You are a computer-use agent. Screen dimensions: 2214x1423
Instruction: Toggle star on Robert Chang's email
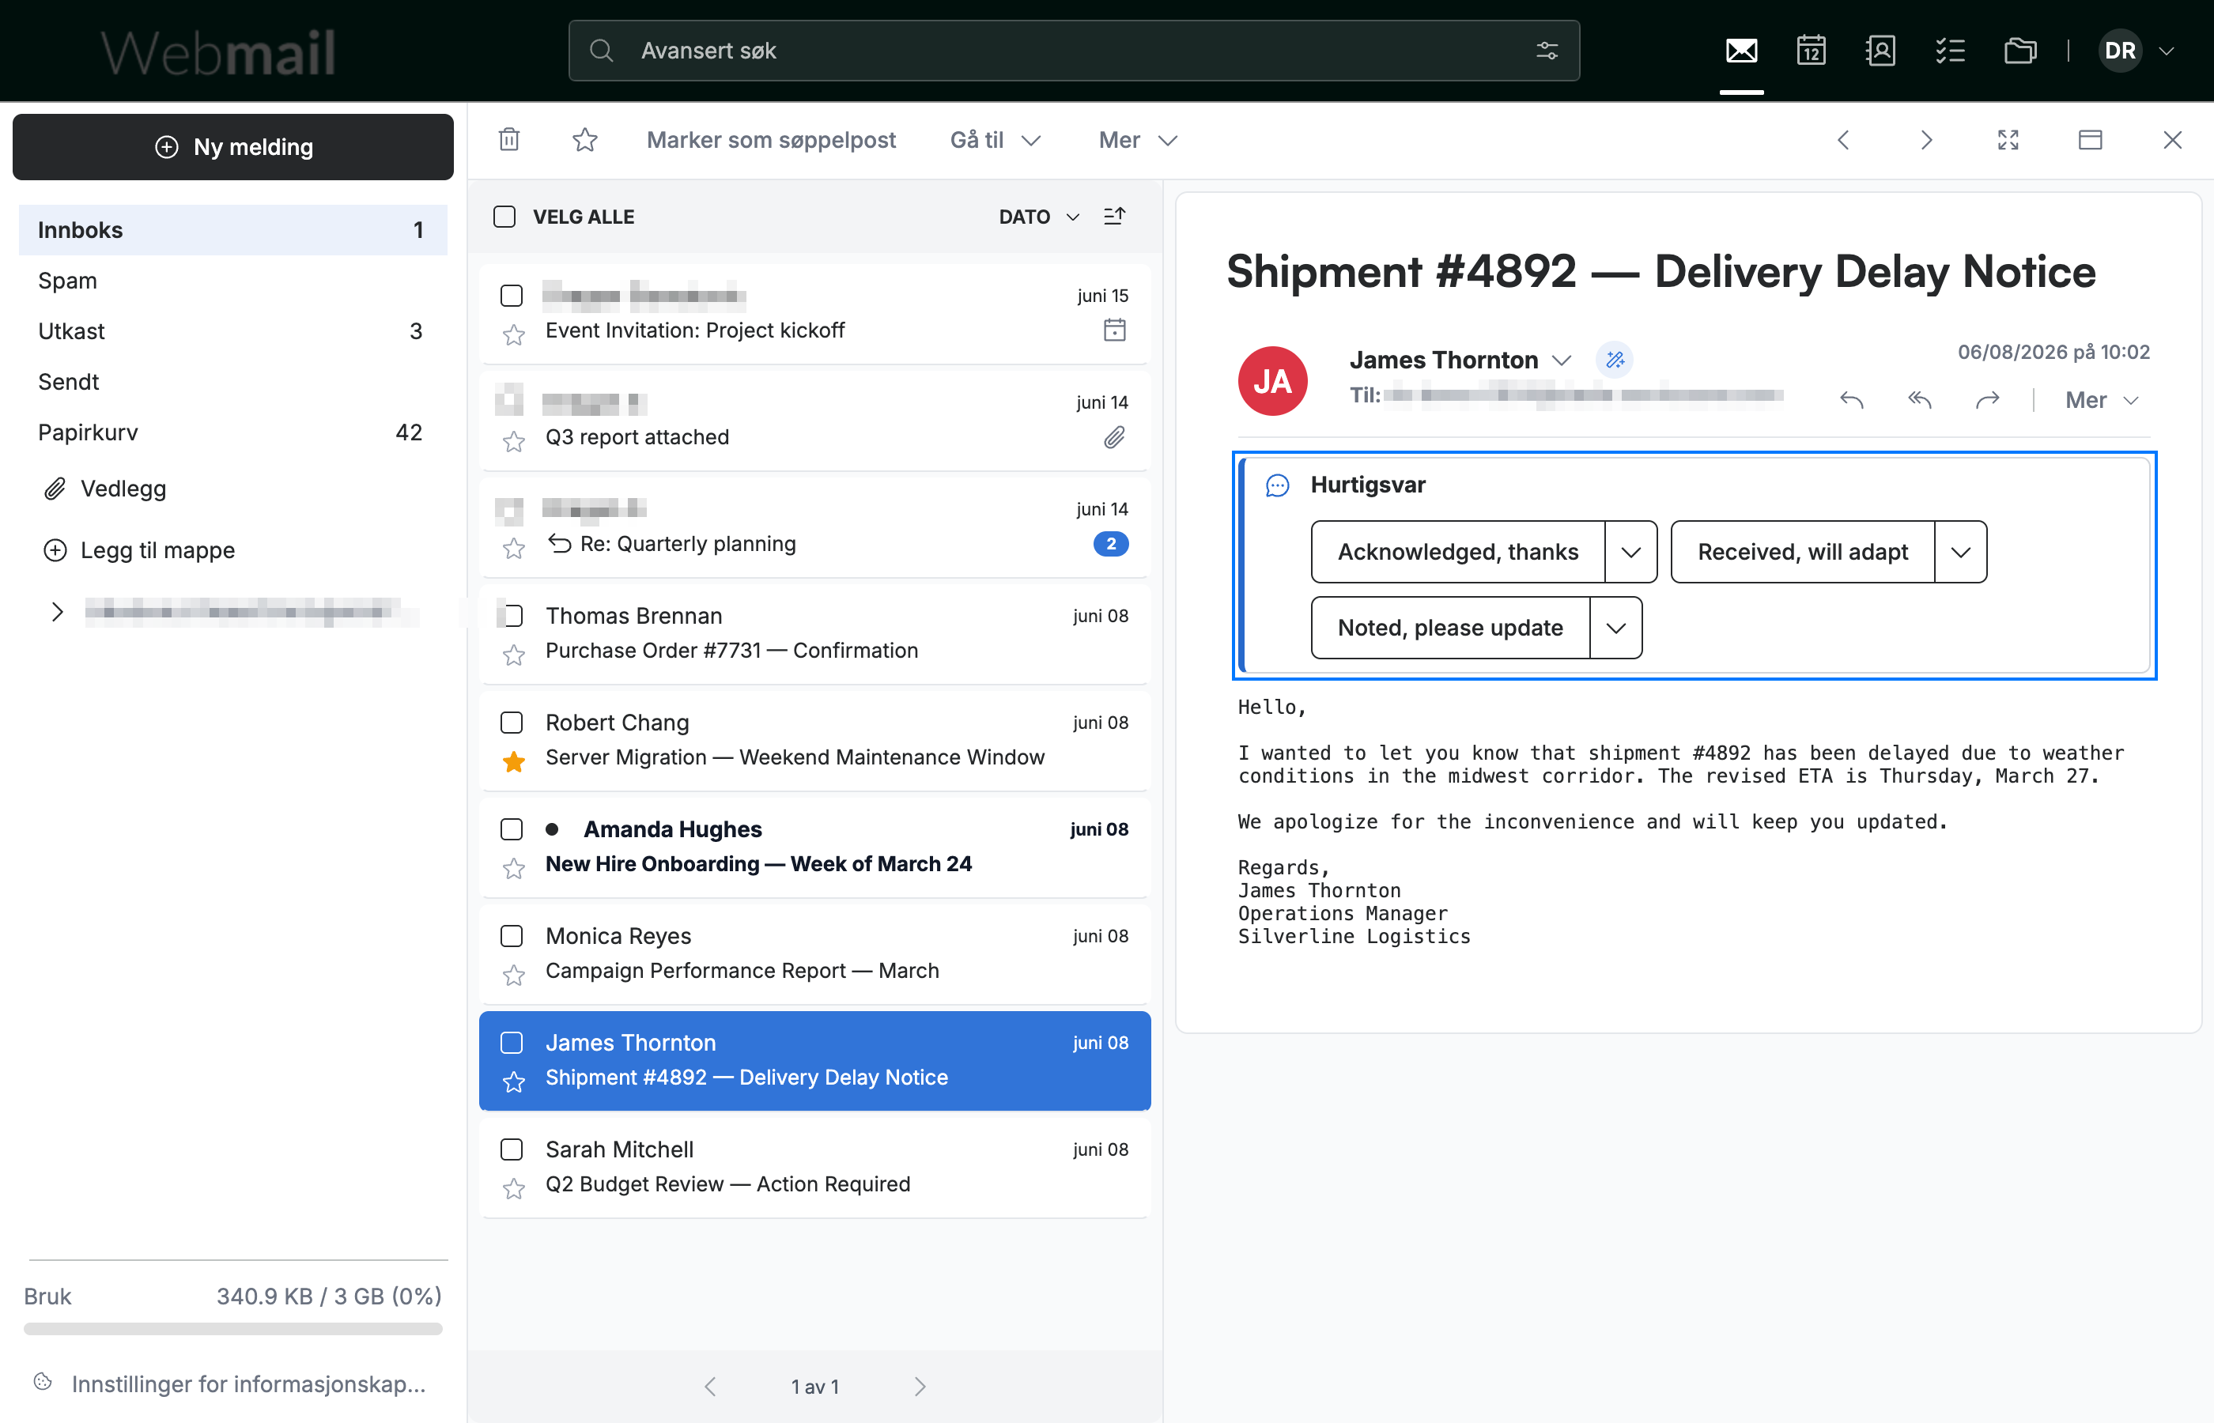point(514,761)
